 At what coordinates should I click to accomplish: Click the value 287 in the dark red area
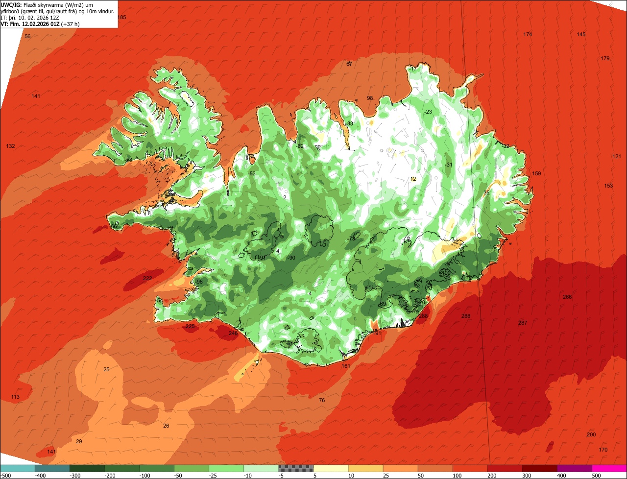(523, 323)
